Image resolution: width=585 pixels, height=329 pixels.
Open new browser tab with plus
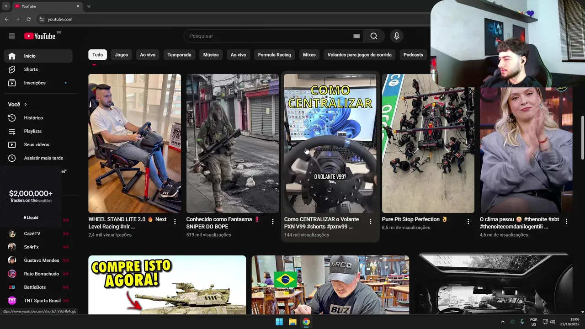pos(89,6)
